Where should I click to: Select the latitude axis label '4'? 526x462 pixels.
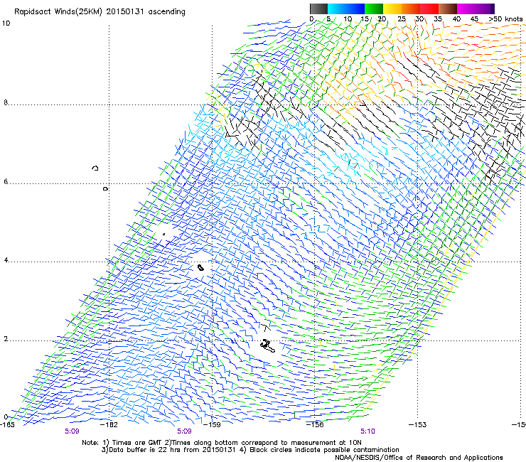click(6, 260)
